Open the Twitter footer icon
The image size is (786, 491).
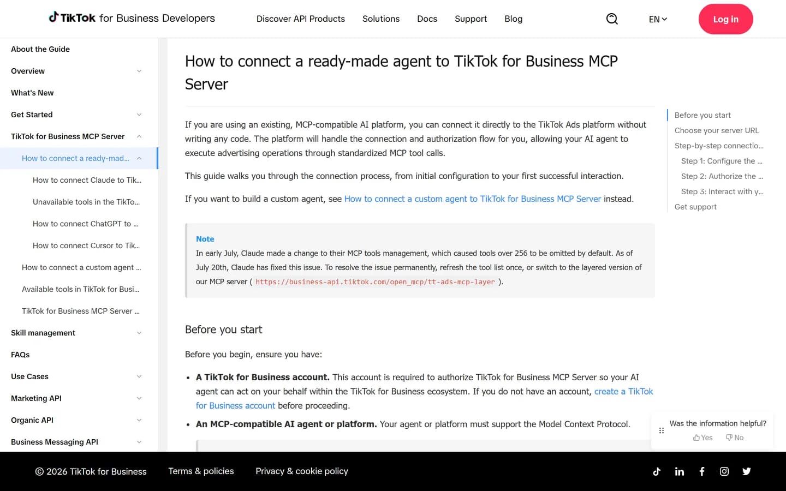tap(747, 471)
